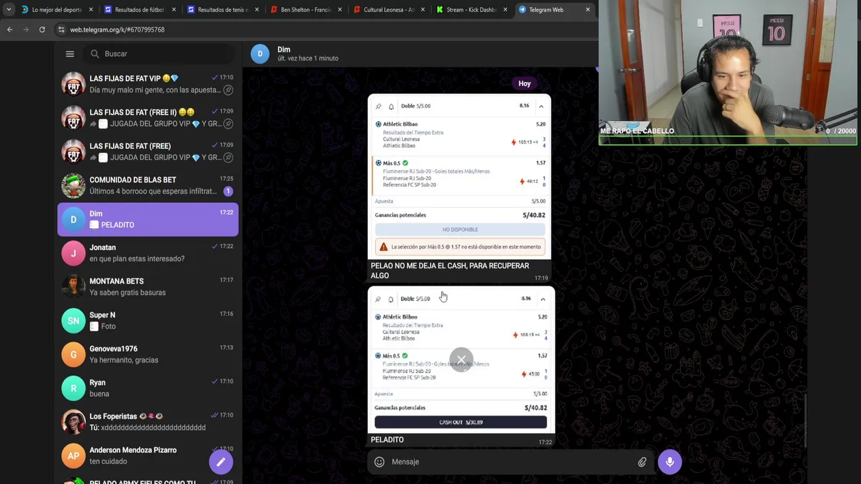Click the Buscar search field

tap(160, 54)
